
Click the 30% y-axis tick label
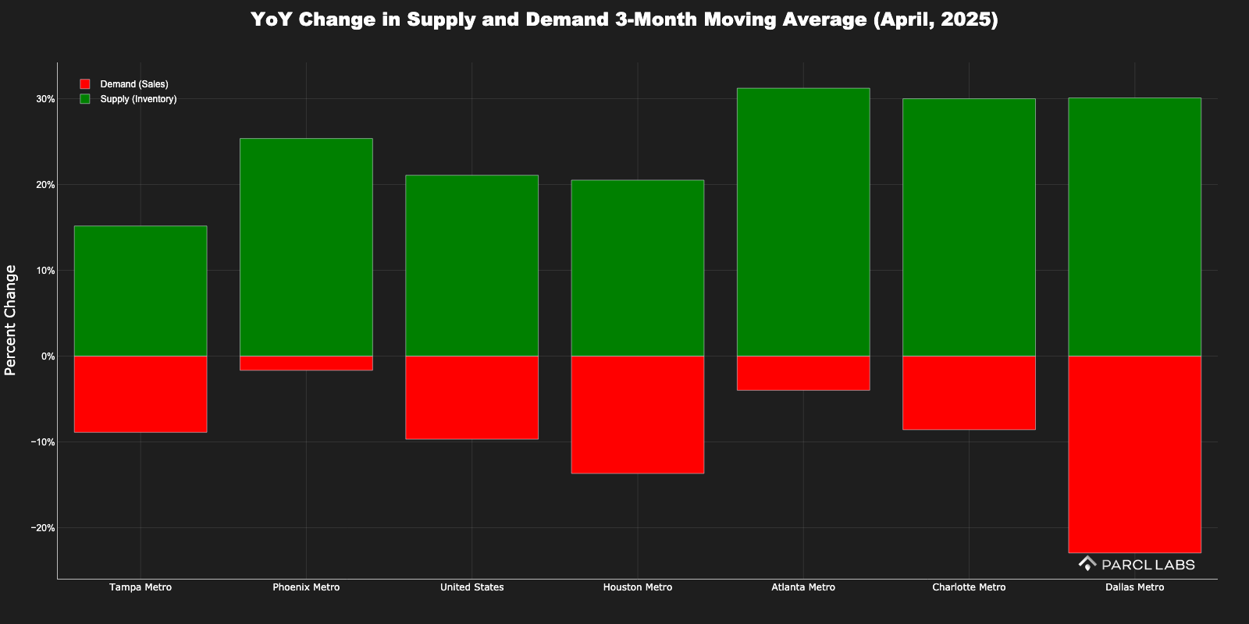click(45, 99)
